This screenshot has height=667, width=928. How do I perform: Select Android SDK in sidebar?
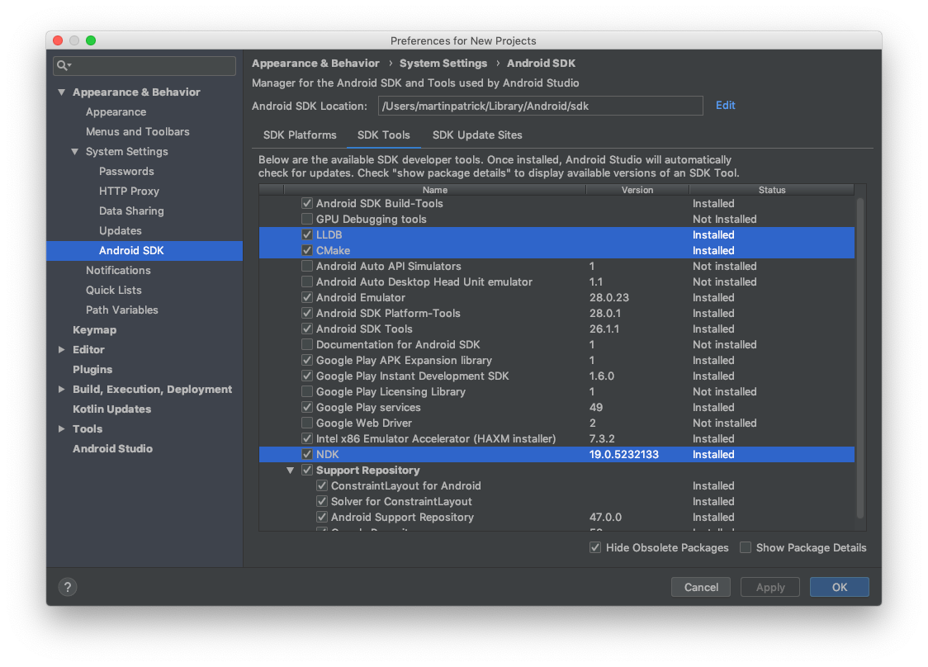[x=144, y=250]
